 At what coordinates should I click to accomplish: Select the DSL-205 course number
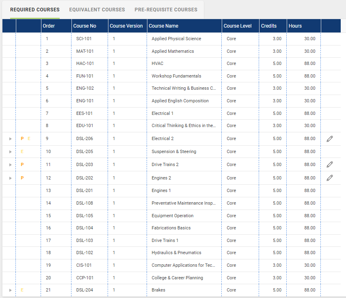[x=84, y=151]
